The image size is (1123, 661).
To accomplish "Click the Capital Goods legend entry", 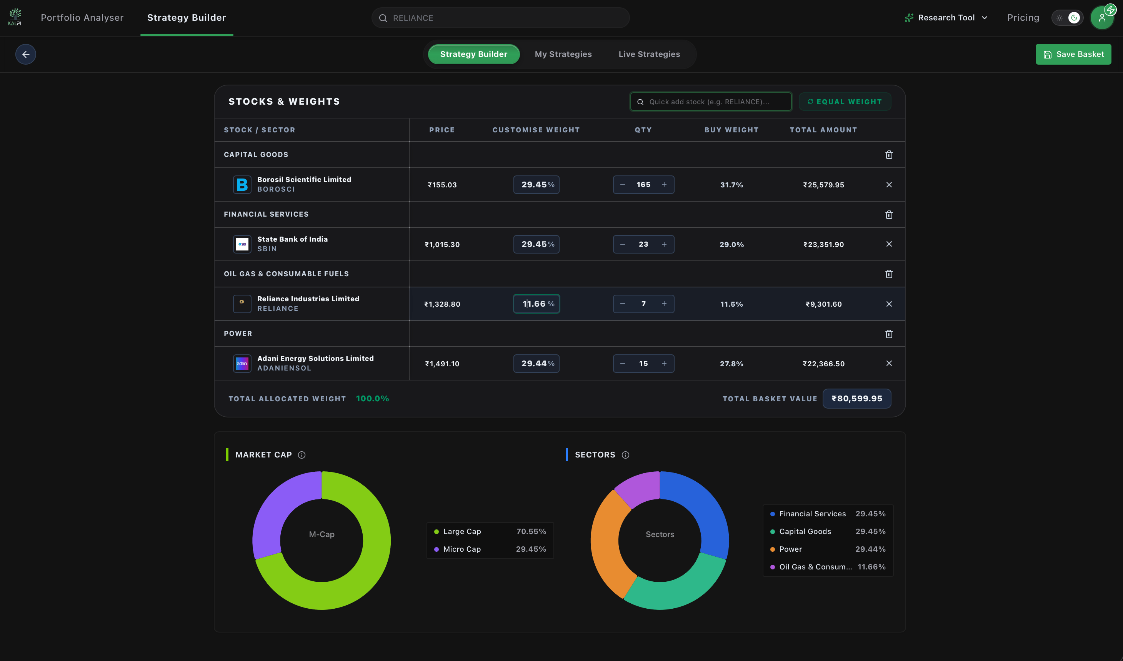I will (x=828, y=531).
